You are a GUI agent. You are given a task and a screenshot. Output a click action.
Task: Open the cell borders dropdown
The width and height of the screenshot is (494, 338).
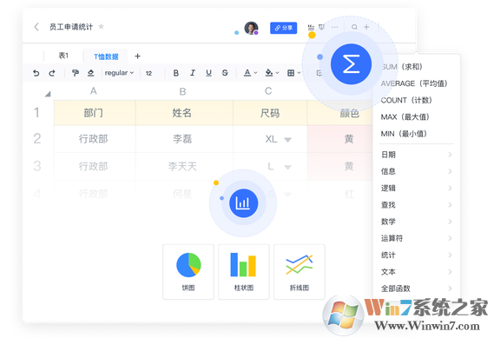(294, 73)
